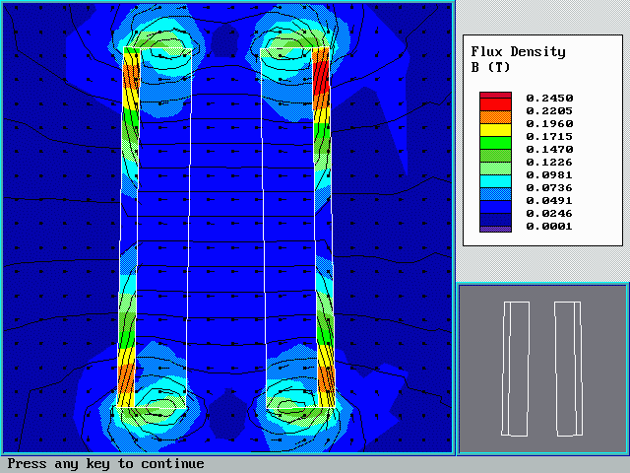
Task: Click the value 0.0736 in legend
Action: click(549, 188)
